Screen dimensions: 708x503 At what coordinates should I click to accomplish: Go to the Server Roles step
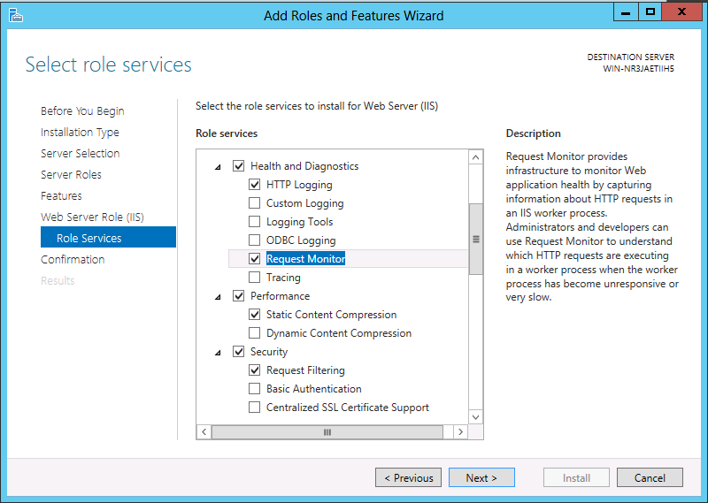coord(71,174)
